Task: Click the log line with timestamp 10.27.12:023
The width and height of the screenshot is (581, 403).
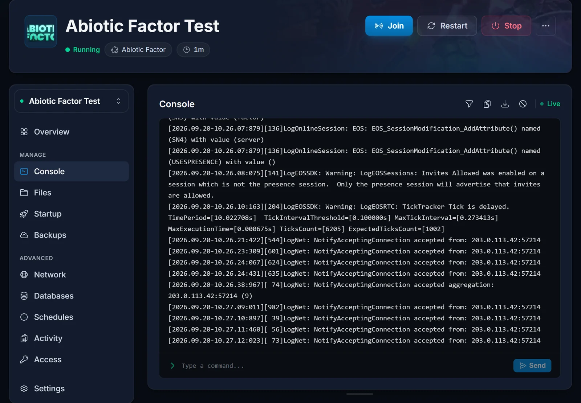Action: 354,341
